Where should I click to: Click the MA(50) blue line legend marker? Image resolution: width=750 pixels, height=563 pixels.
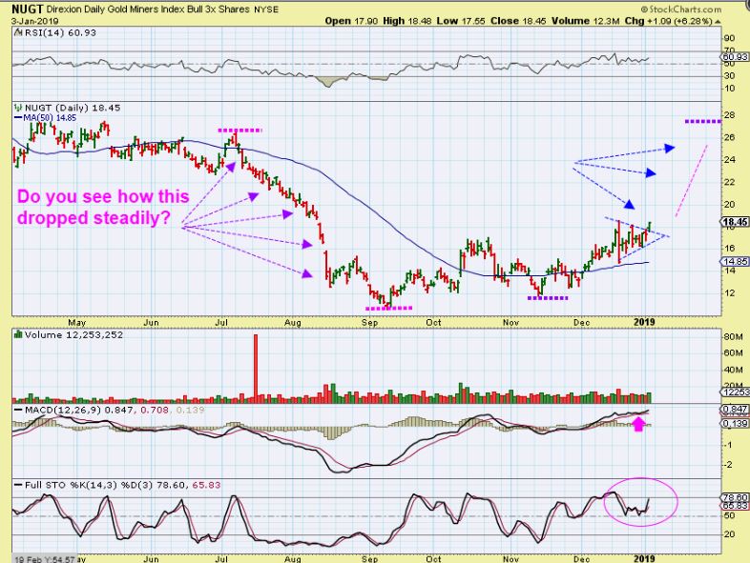point(18,117)
